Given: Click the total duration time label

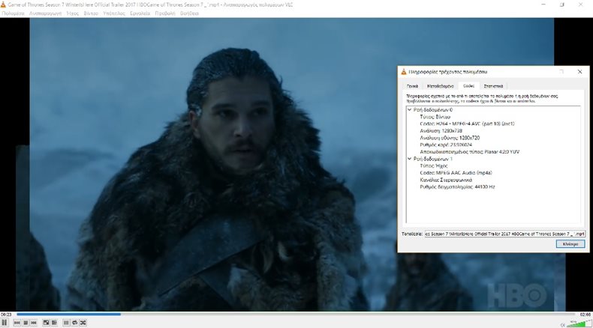Looking at the screenshot, I should click(585, 314).
